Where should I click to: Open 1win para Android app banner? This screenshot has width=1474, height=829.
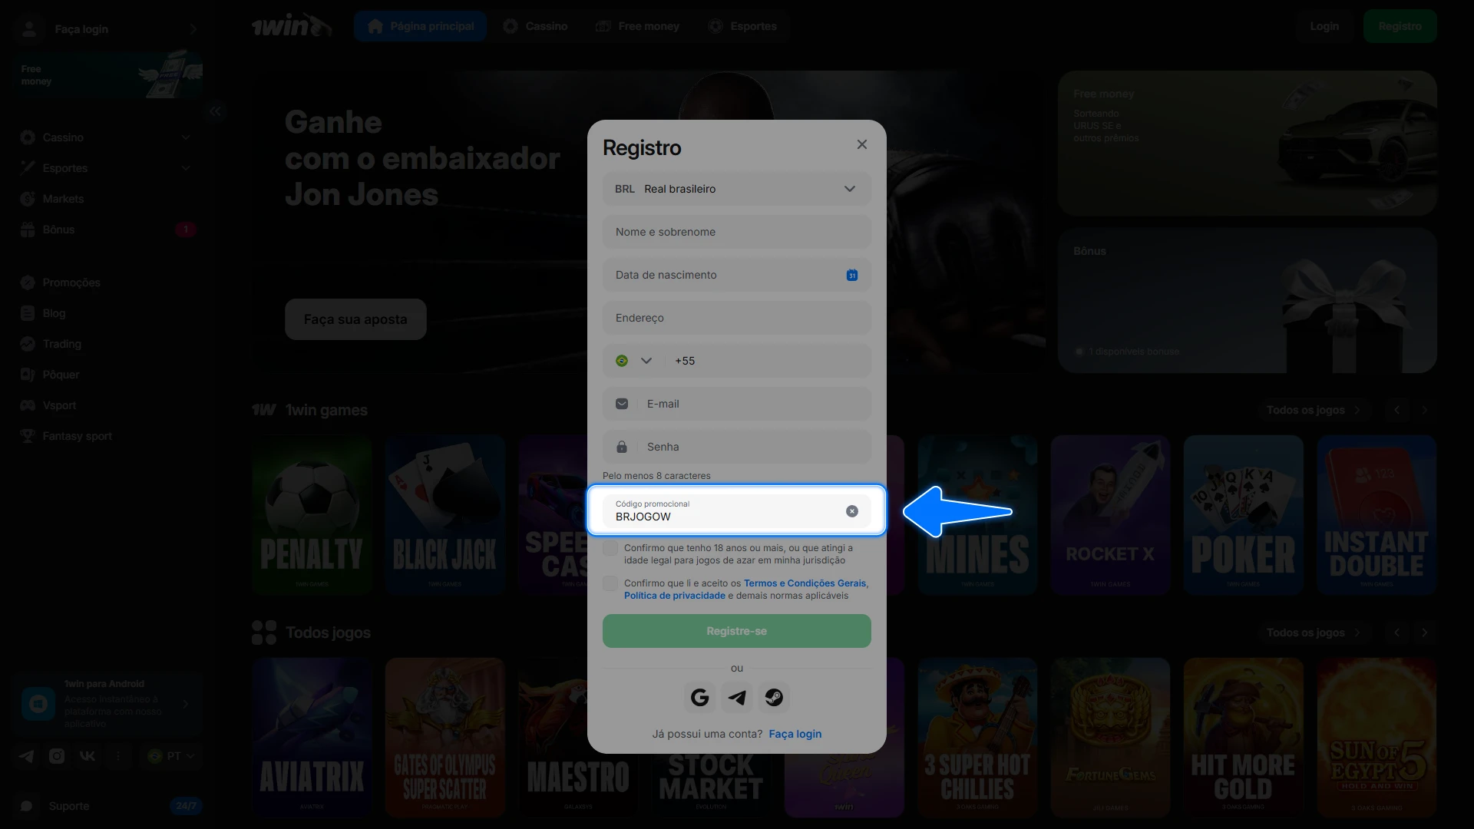(x=107, y=704)
